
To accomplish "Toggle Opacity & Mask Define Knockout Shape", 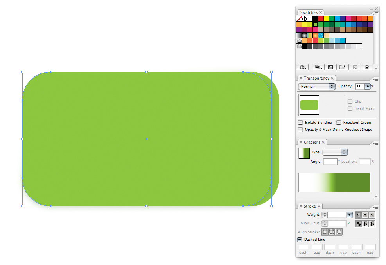I will pyautogui.click(x=300, y=130).
